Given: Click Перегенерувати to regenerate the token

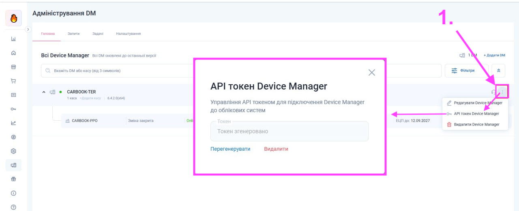Looking at the screenshot, I should pos(230,149).
